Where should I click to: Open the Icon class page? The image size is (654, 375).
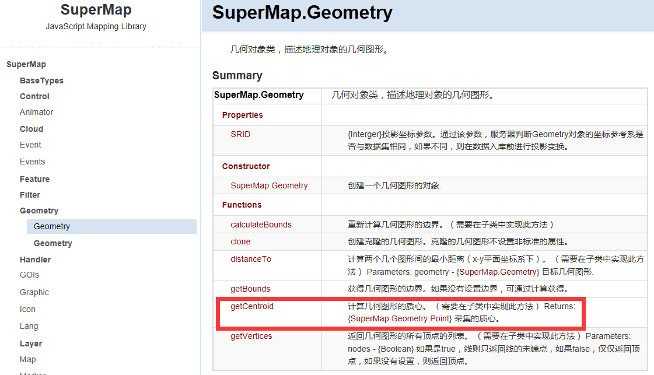point(27,309)
